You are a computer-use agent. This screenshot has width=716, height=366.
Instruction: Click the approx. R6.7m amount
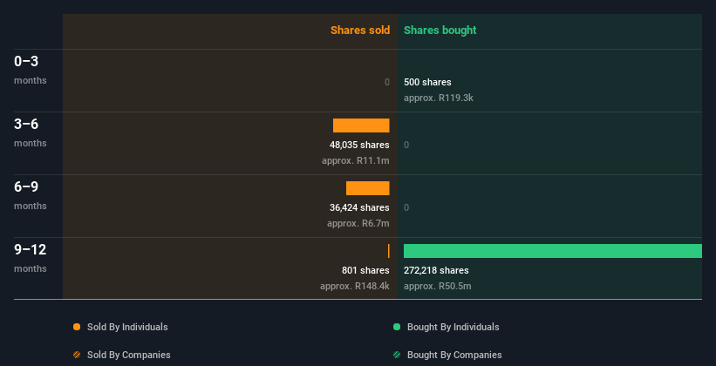(x=358, y=224)
